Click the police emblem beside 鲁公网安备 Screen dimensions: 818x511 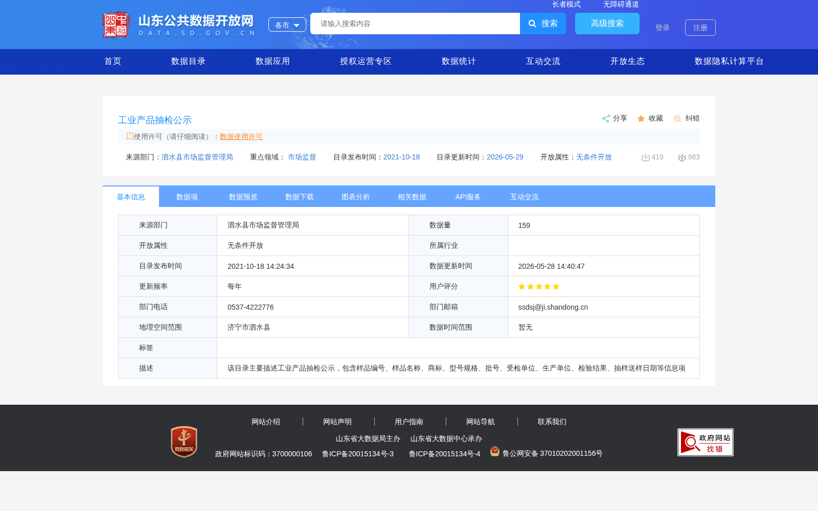pos(494,451)
